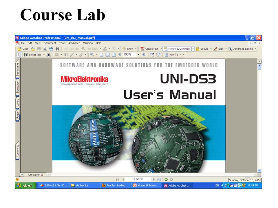Image resolution: width=278 pixels, height=208 pixels.
Task: Open the Help menu
Action: (98, 43)
